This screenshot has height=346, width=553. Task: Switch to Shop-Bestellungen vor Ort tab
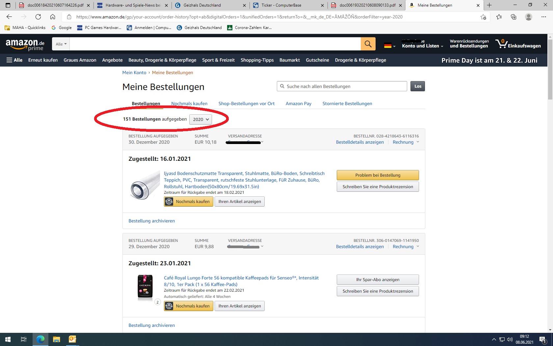click(247, 103)
